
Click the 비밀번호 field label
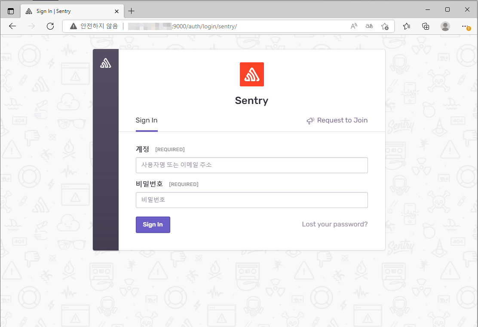click(150, 184)
